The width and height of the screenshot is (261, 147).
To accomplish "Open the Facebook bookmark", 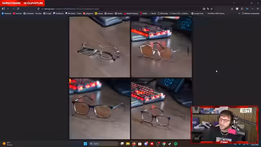I will [7, 13].
